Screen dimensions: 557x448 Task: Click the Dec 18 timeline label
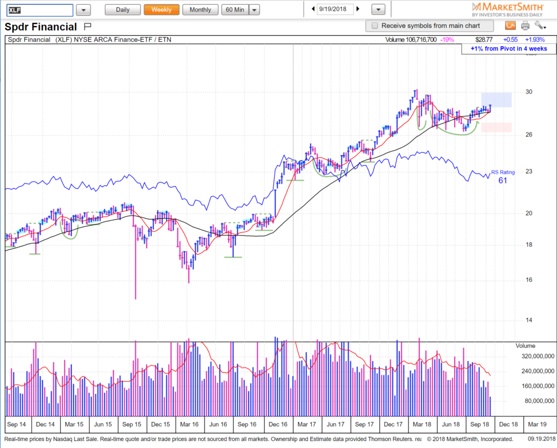pos(509,424)
